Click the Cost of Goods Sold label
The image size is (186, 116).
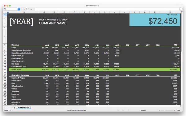[x=19, y=67]
